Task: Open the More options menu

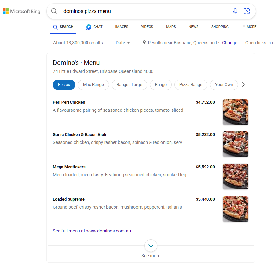Action: [x=250, y=27]
